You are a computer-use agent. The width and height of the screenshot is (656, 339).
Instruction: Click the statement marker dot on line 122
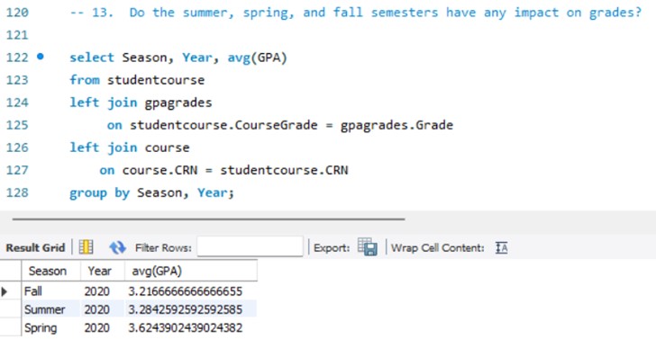pos(41,57)
